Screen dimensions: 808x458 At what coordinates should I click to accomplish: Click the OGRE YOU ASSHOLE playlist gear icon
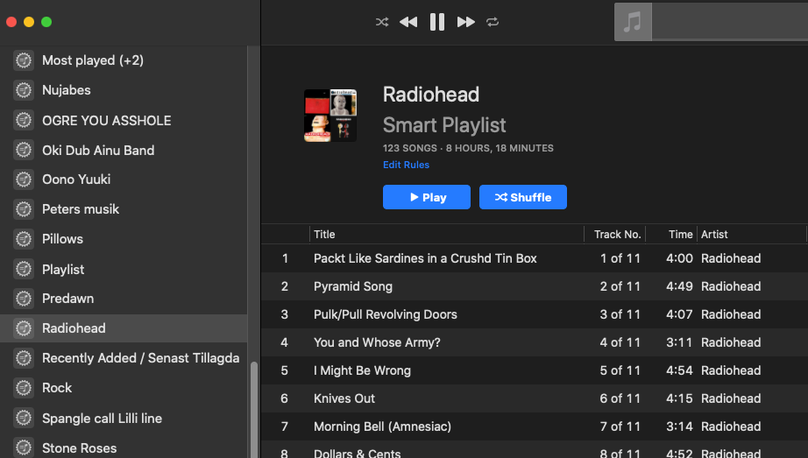coord(23,120)
